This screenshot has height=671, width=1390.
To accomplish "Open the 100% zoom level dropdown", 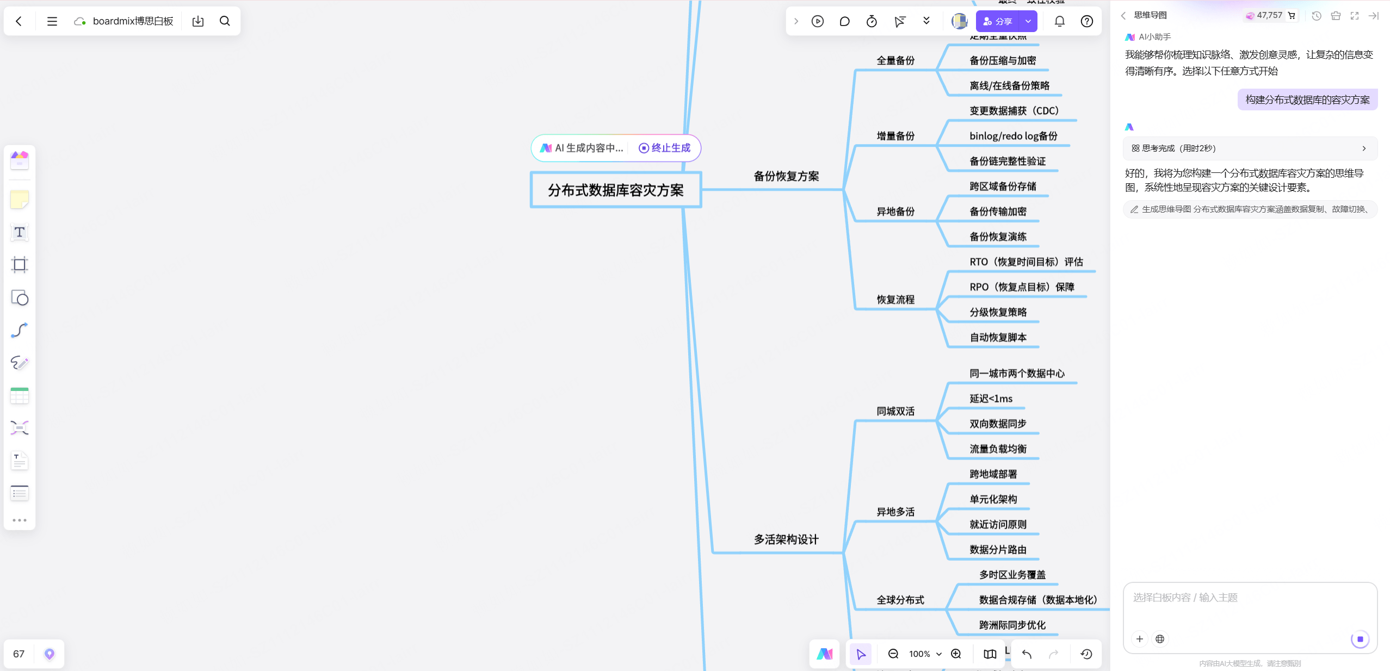I will click(x=925, y=654).
